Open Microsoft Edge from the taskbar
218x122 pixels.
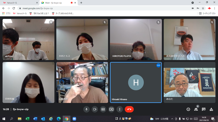pyautogui.click(x=59, y=119)
